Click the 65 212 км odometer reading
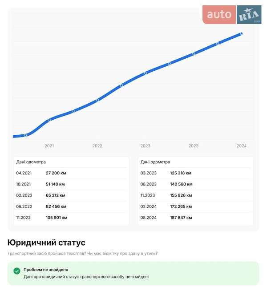 (x=56, y=195)
